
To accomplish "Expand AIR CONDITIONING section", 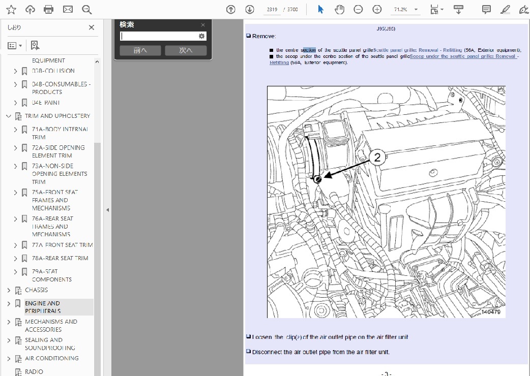I will (9, 358).
